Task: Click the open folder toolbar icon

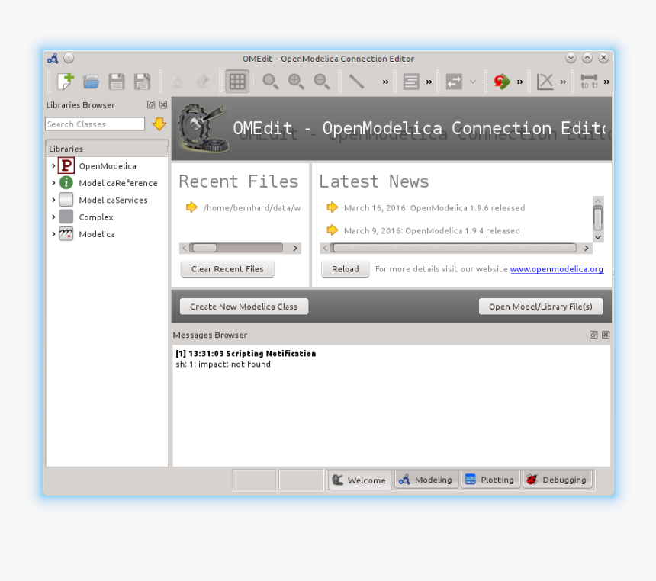Action: click(x=91, y=82)
